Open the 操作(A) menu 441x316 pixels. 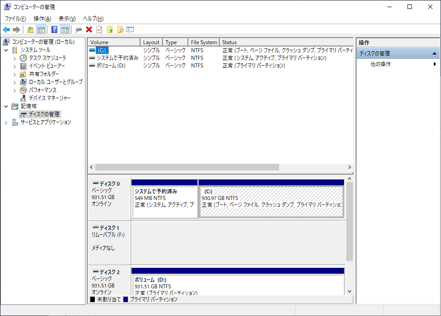coord(42,19)
